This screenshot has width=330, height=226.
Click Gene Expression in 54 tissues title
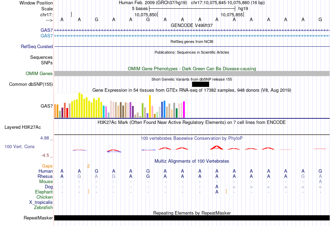192,90
